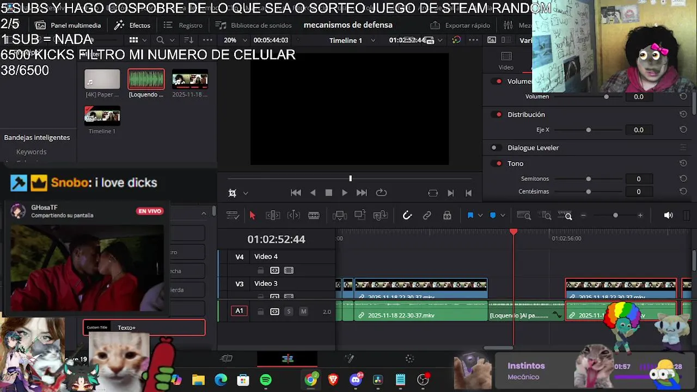Open media pool search
The image size is (697, 392).
pos(160,40)
